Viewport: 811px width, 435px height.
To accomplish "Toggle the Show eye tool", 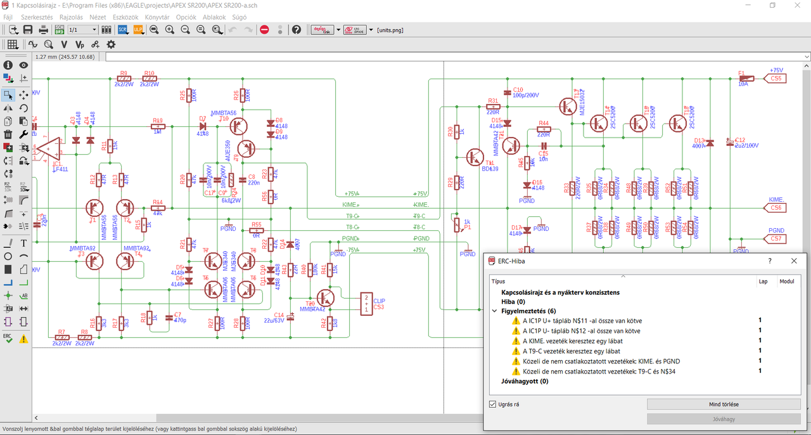I will [23, 65].
